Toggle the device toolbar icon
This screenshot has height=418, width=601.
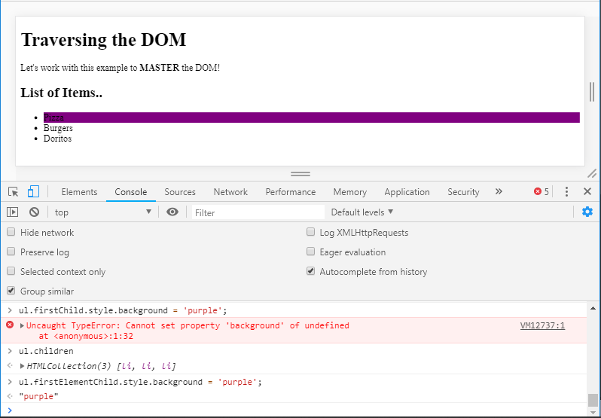(x=34, y=191)
